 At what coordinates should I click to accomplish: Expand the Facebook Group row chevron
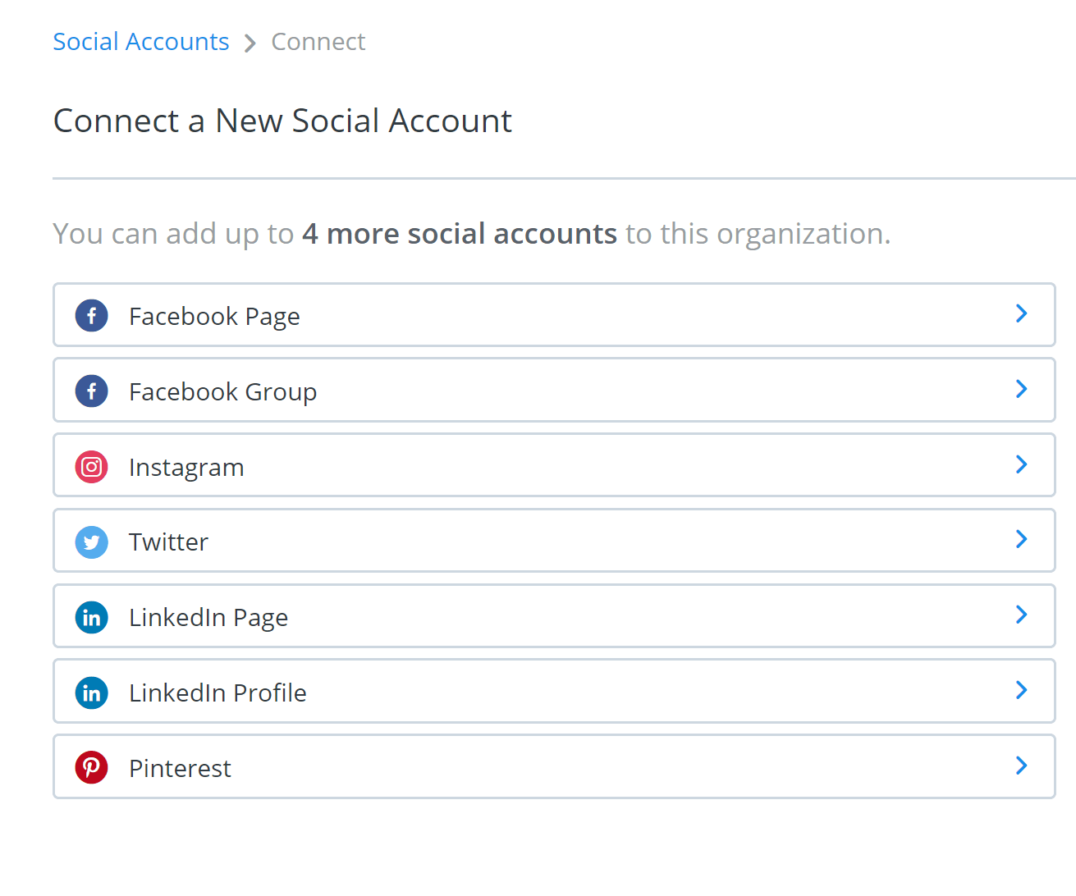[x=1021, y=389]
